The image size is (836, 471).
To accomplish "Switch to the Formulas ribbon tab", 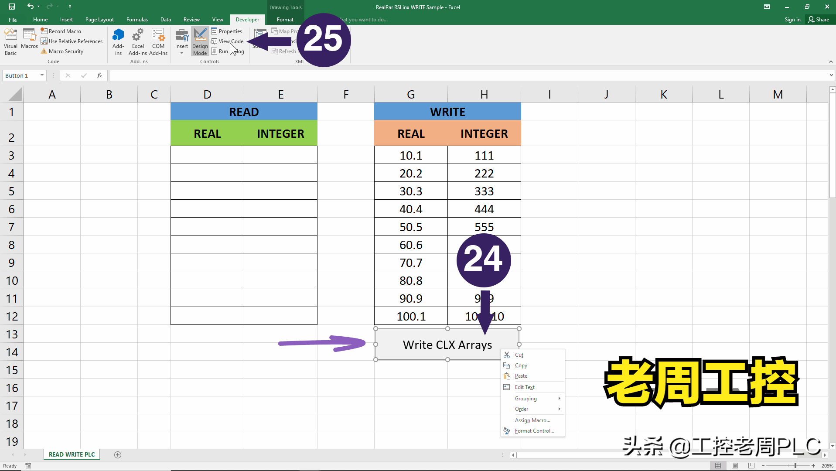I will coord(137,19).
